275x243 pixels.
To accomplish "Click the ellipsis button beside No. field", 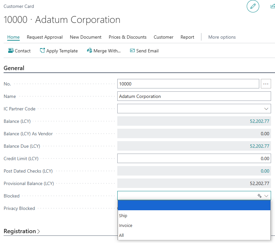I will (x=266, y=84).
